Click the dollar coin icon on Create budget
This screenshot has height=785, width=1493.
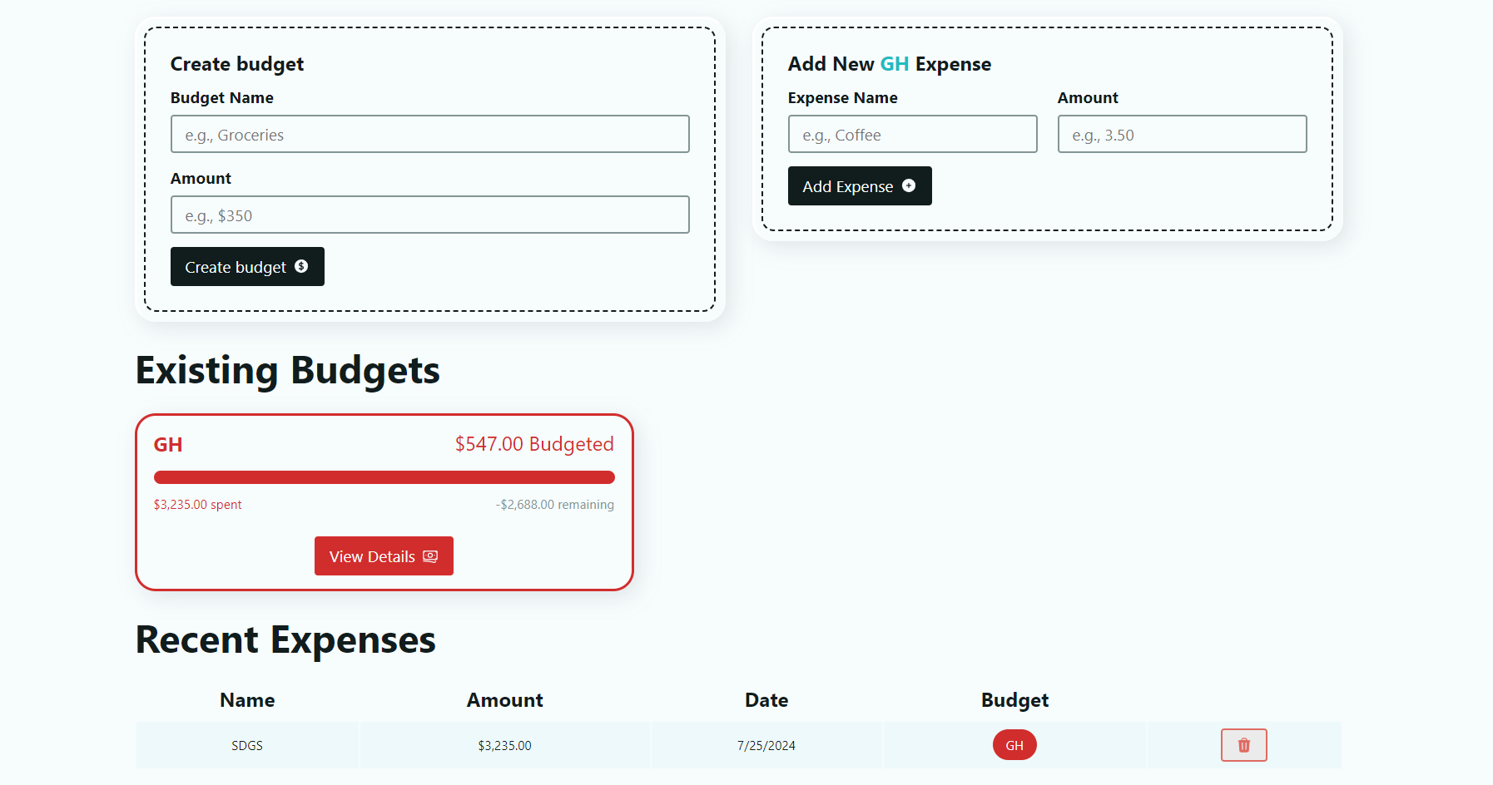coord(301,266)
